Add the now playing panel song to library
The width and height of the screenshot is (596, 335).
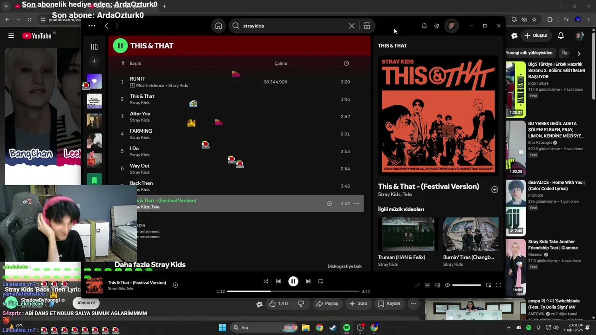tap(494, 189)
